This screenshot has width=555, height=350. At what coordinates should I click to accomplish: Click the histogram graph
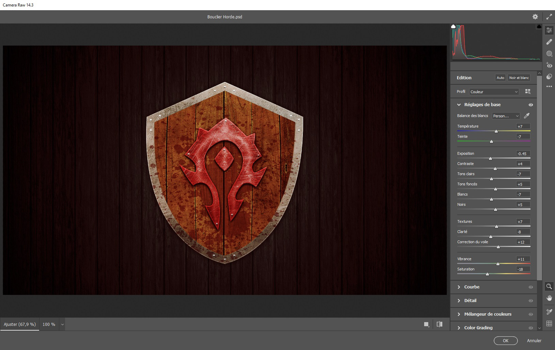pyautogui.click(x=496, y=43)
